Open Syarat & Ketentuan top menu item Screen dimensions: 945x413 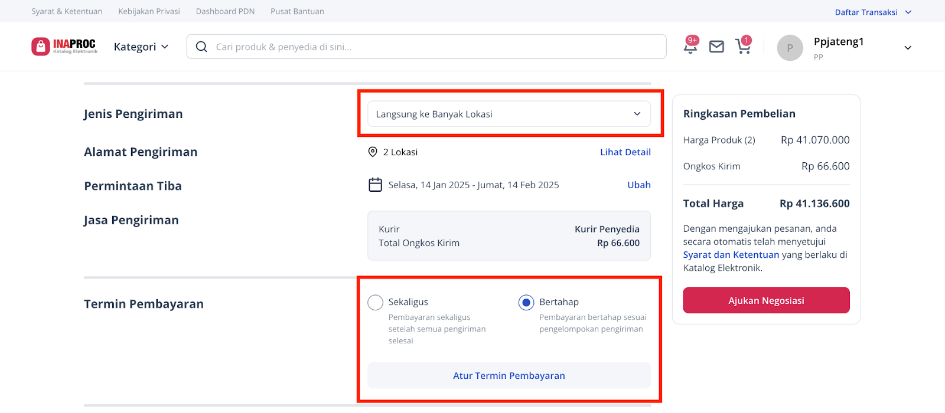67,11
